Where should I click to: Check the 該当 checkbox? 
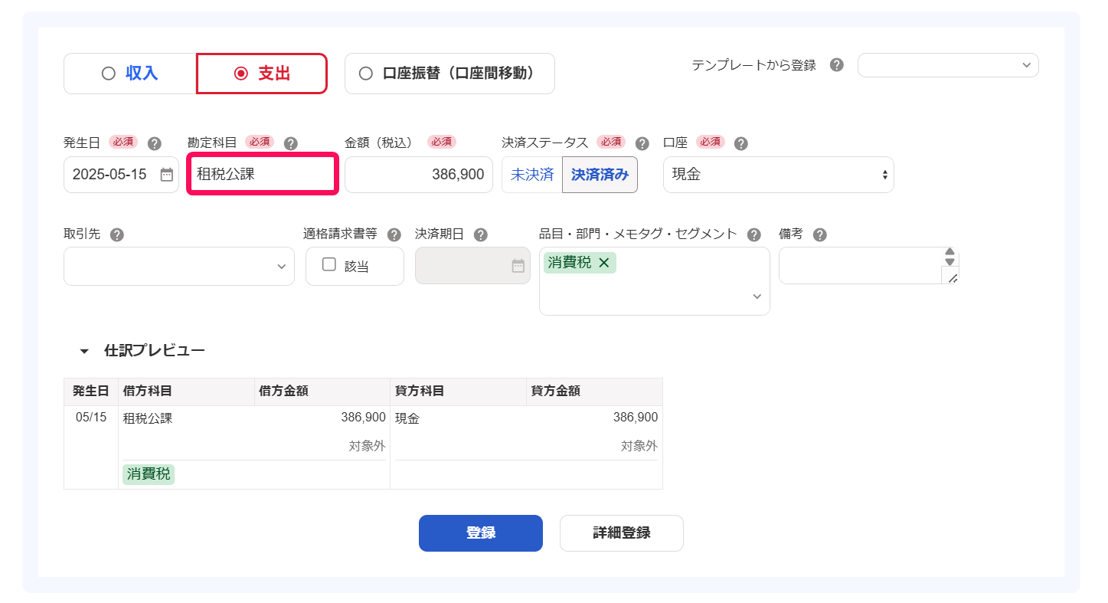(329, 264)
